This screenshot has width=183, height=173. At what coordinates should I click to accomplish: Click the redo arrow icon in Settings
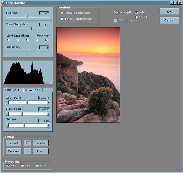pyautogui.click(x=27, y=151)
